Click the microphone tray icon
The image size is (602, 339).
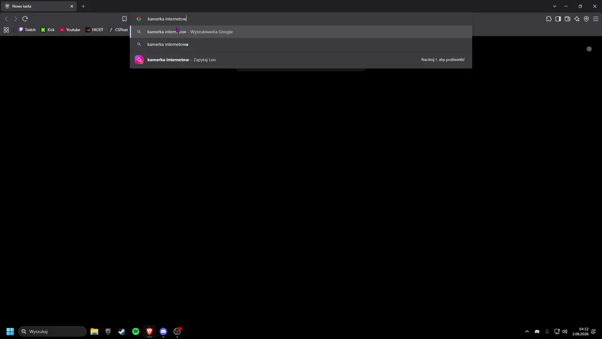click(547, 331)
